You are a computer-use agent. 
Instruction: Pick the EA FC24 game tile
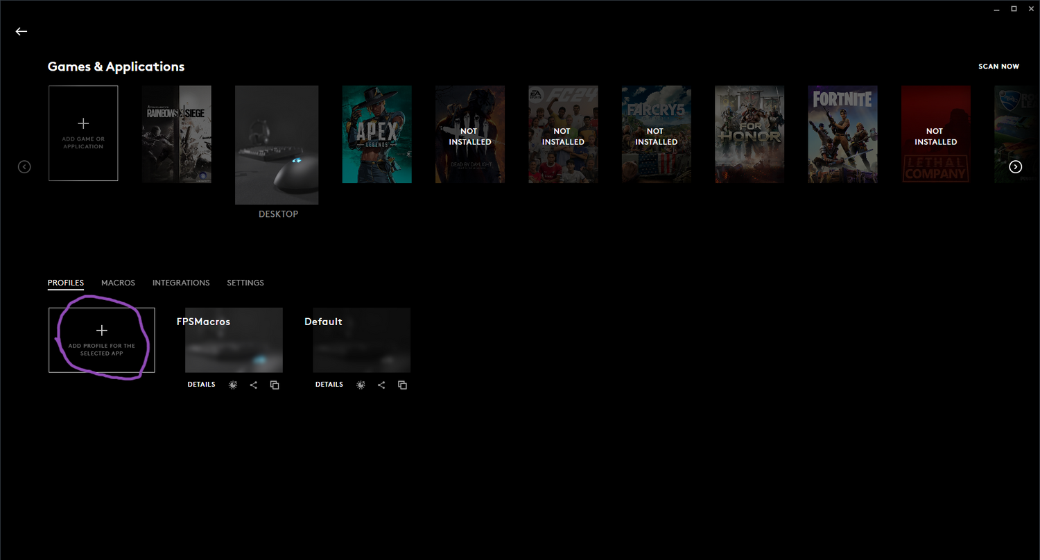[x=563, y=134]
